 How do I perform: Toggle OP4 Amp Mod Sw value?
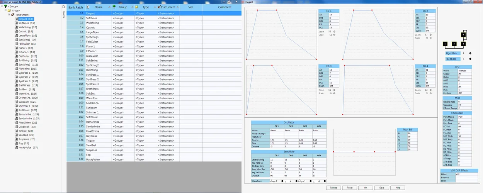pos(320,169)
